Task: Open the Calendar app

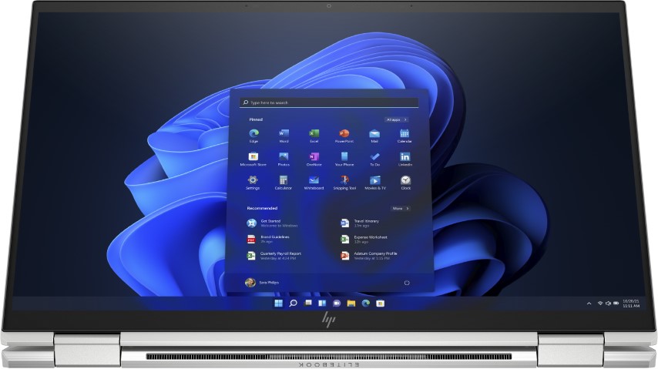Action: click(405, 136)
